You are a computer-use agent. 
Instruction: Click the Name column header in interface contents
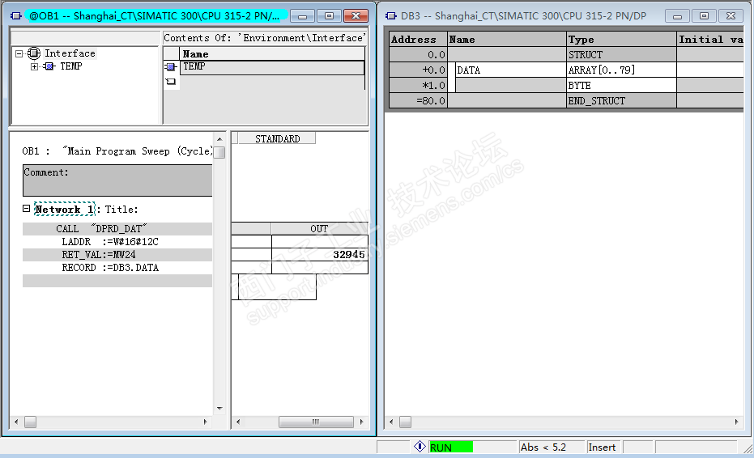click(272, 54)
